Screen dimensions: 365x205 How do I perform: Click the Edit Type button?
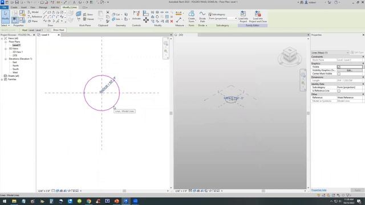(357, 53)
